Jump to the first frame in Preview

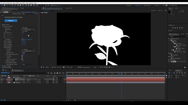point(173,28)
